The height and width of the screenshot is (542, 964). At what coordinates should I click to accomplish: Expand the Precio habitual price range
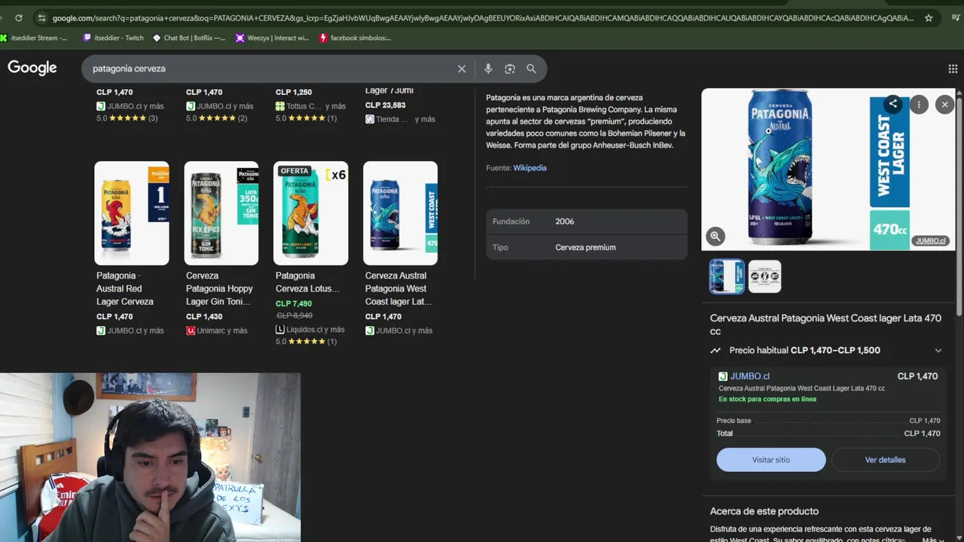938,350
